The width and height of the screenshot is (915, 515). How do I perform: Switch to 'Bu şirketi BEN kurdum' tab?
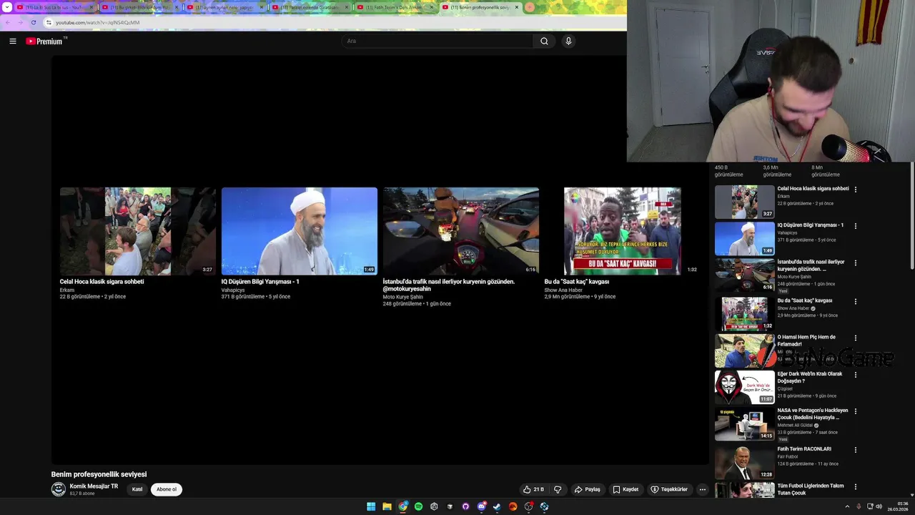point(141,7)
